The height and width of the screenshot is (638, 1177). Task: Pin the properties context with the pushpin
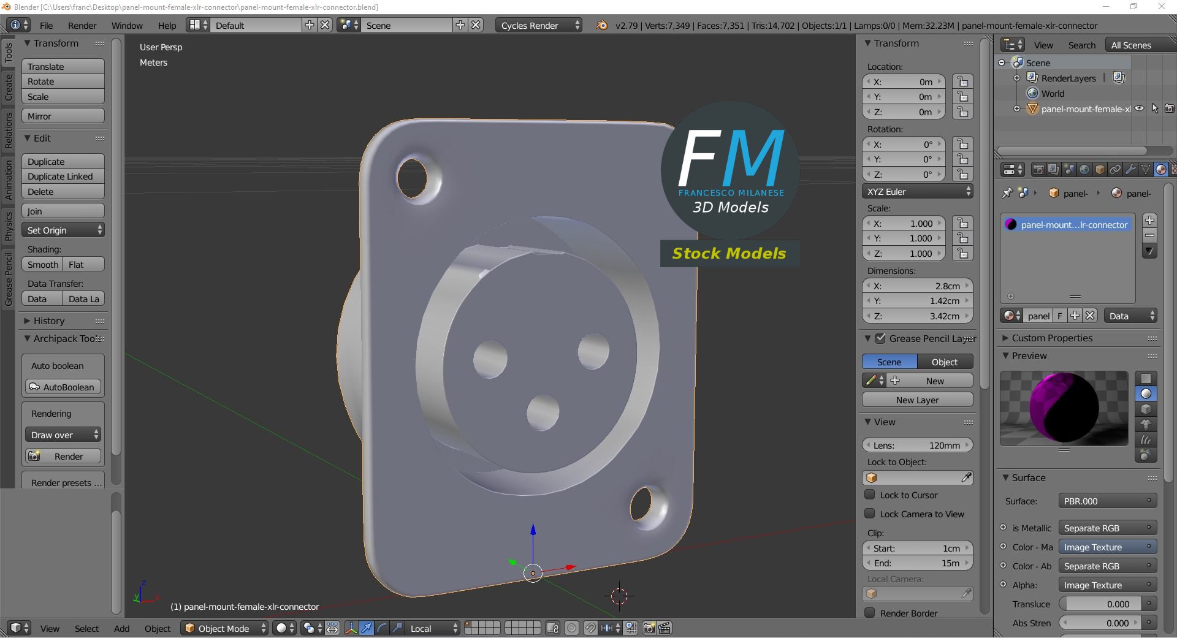pyautogui.click(x=1007, y=193)
